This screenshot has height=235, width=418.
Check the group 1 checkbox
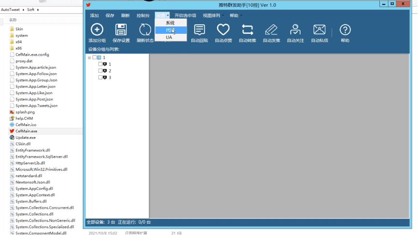coord(95,57)
